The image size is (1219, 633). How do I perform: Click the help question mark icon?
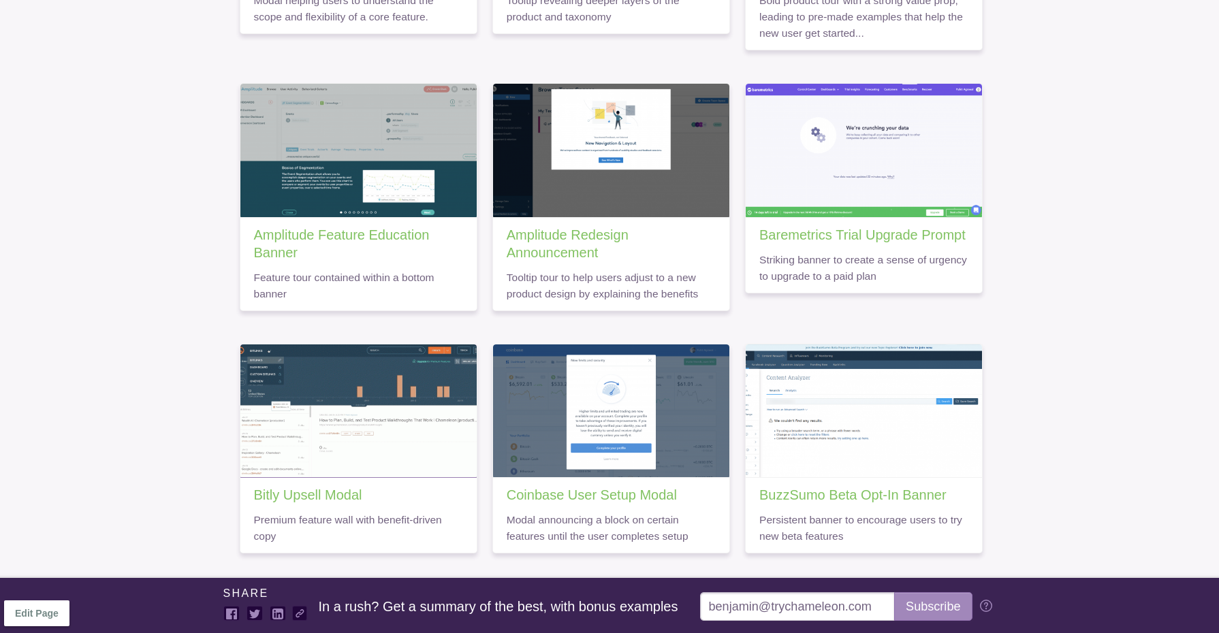(986, 606)
